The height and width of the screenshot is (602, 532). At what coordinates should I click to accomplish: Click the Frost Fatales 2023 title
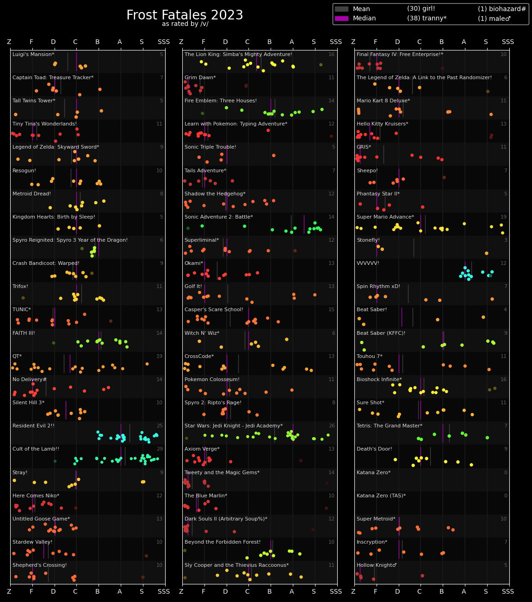[185, 15]
